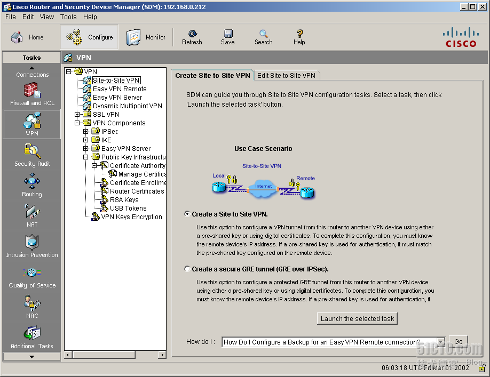Click the Tasks panel header

pyautogui.click(x=31, y=58)
